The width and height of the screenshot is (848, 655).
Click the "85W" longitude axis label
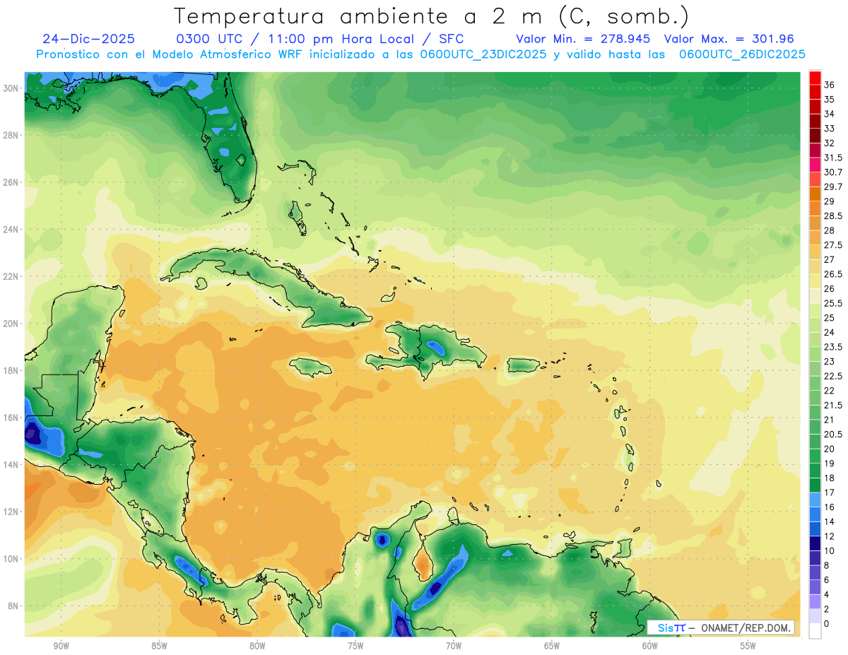pos(159,646)
